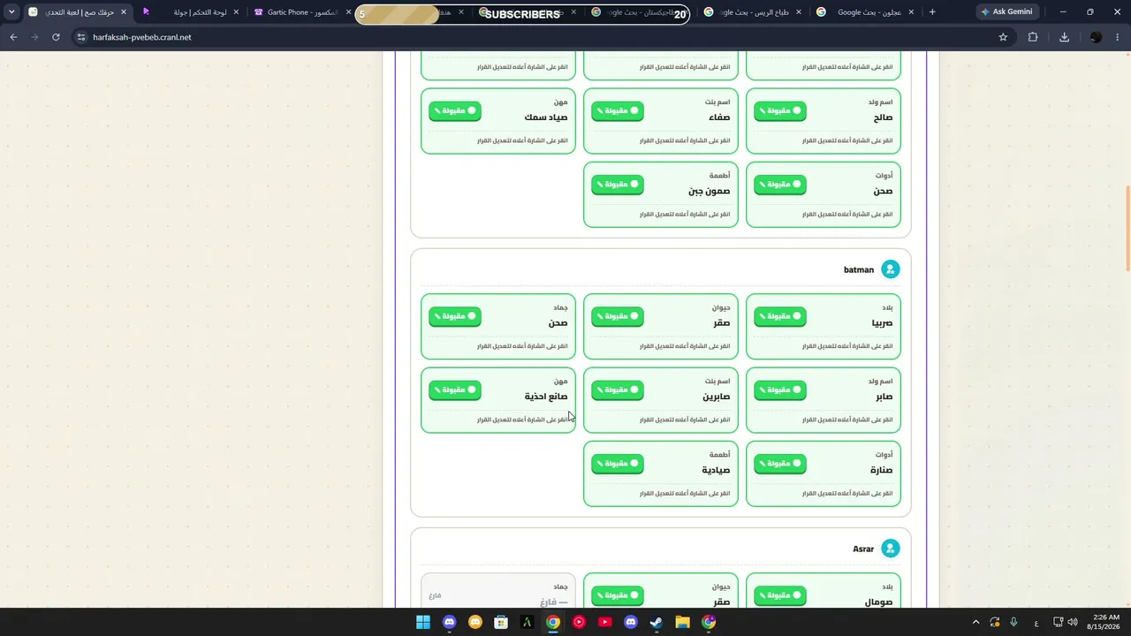Toggle the مقبولة badge for صيادية
The width and height of the screenshot is (1131, 636).
[x=617, y=464]
